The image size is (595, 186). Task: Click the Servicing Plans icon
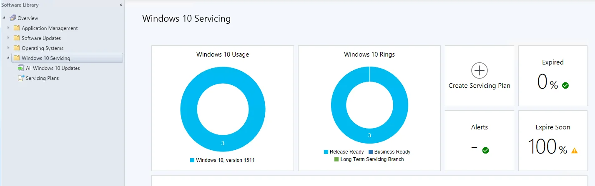click(21, 78)
